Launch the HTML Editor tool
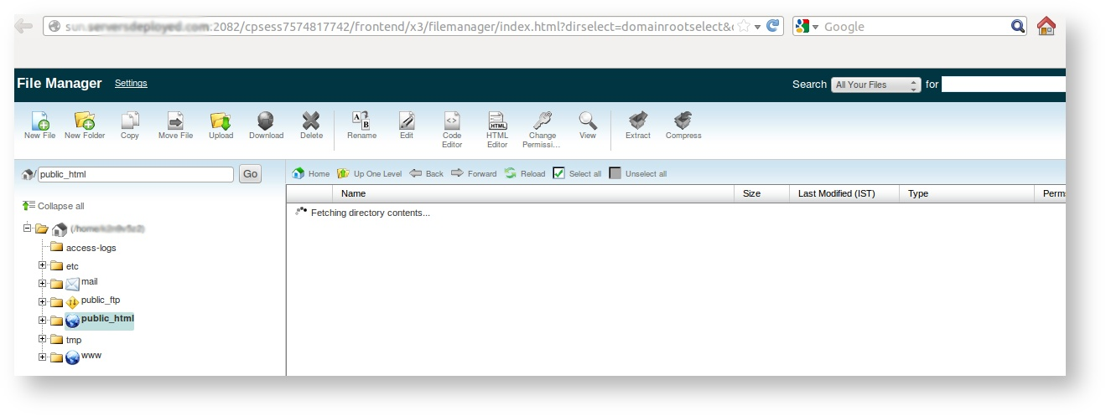1106x416 pixels. (497, 121)
